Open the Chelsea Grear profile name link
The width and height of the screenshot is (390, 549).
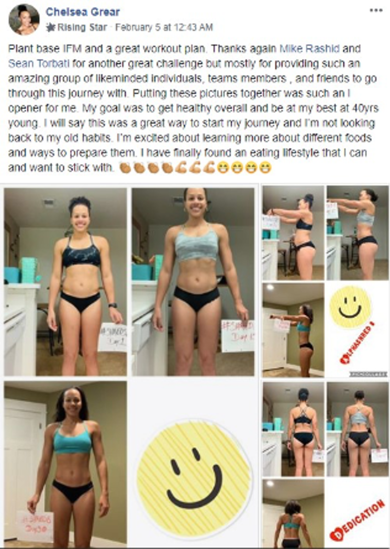[83, 12]
